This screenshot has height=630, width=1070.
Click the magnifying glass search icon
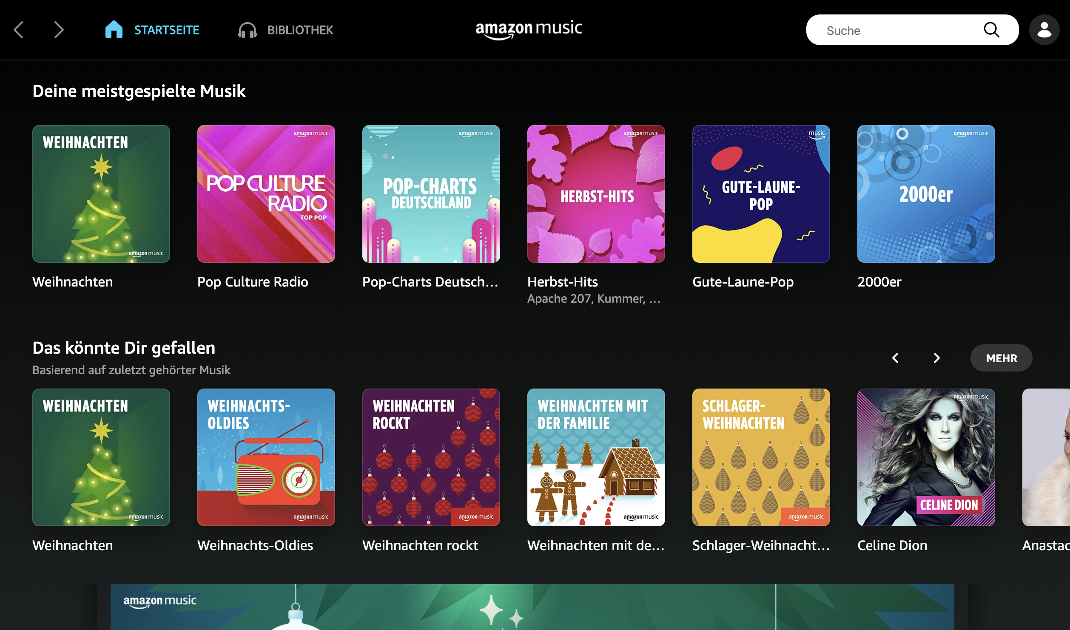[x=991, y=30]
